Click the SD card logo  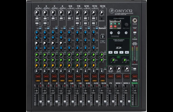coord(119,48)
